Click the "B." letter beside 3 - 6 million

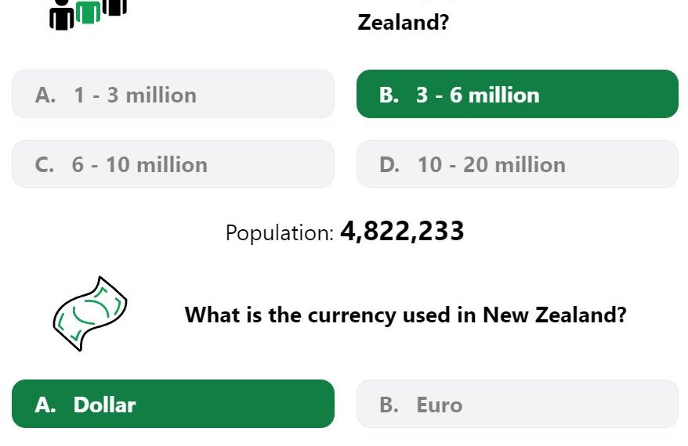point(389,95)
